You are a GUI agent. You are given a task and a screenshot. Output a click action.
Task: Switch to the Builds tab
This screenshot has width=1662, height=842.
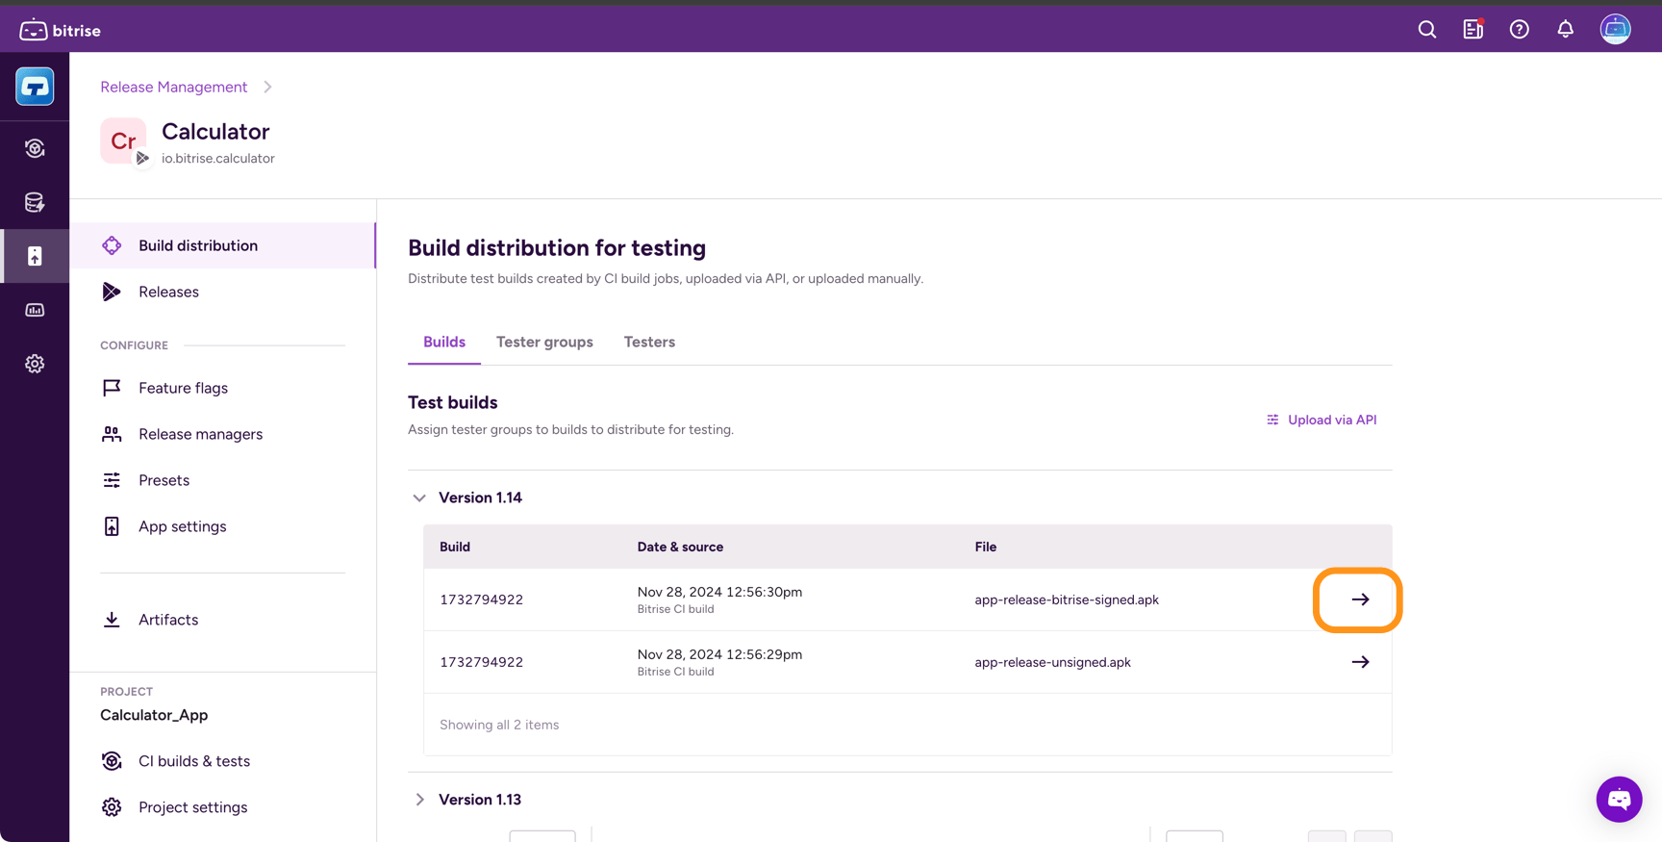tap(444, 342)
